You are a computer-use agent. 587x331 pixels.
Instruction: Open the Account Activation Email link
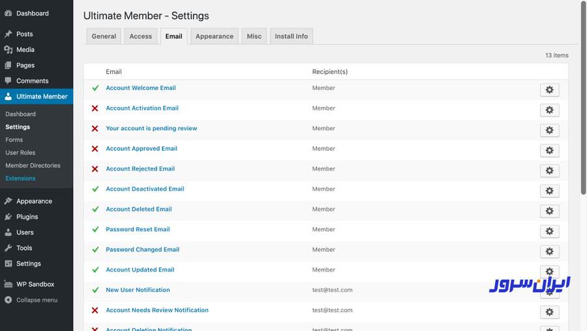(x=142, y=108)
